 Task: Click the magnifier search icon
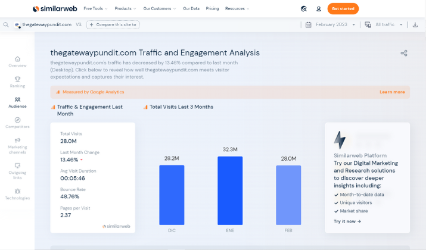(6, 24)
